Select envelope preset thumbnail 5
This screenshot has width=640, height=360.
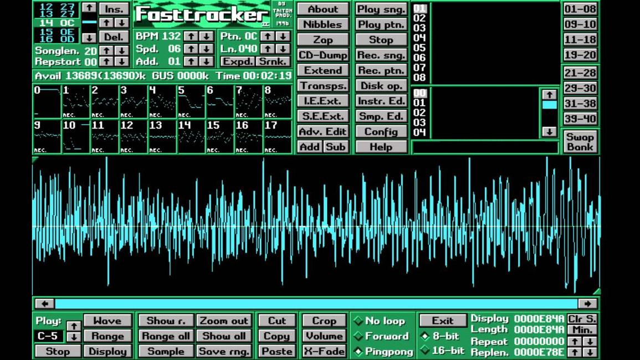pyautogui.click(x=191, y=102)
